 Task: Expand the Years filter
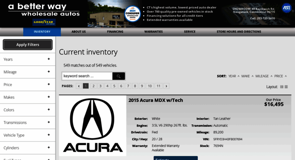28,59
